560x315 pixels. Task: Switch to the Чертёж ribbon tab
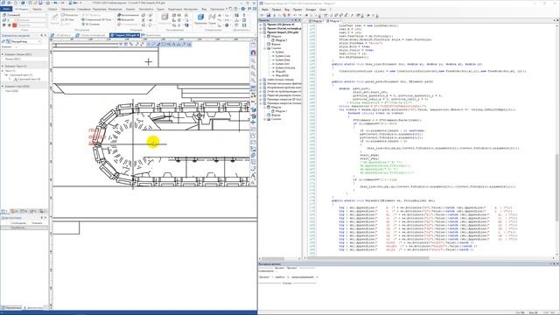coord(37,10)
